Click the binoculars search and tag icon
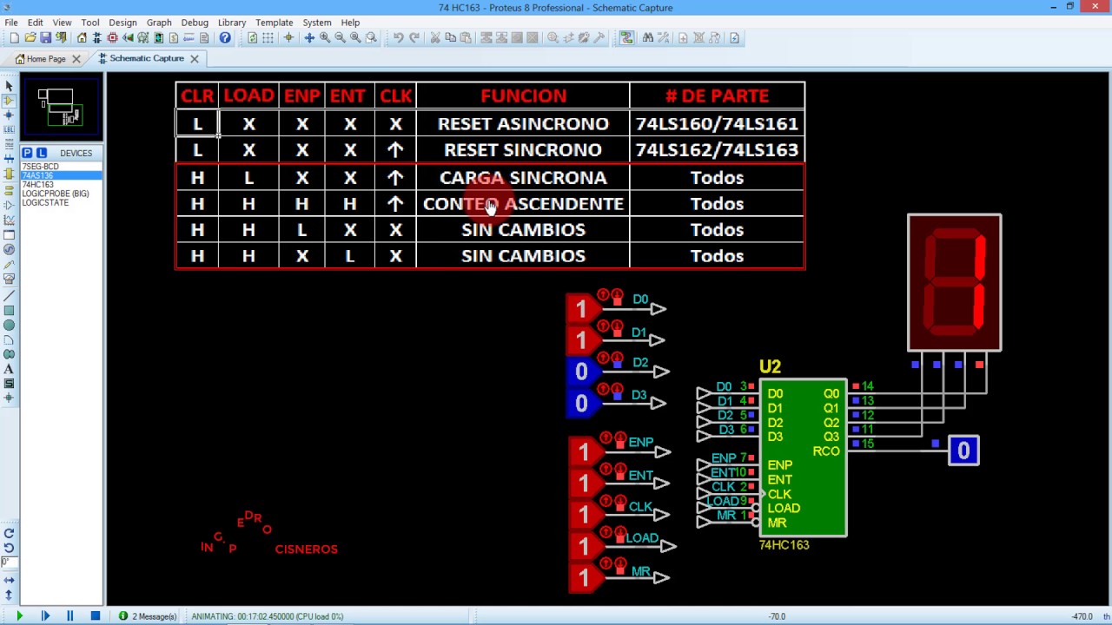Viewport: 1112px width, 625px height. (647, 38)
